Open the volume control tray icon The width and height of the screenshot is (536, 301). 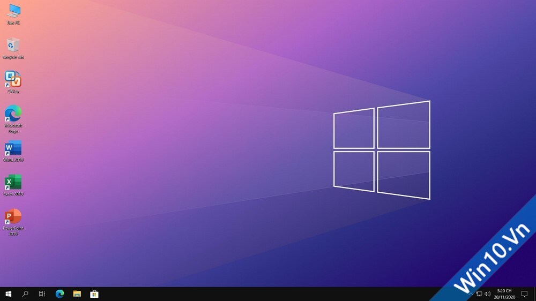pos(487,294)
